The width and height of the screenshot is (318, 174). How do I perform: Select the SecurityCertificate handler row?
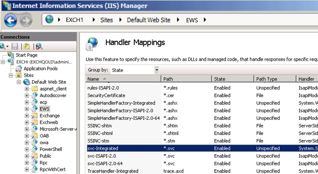click(x=203, y=95)
